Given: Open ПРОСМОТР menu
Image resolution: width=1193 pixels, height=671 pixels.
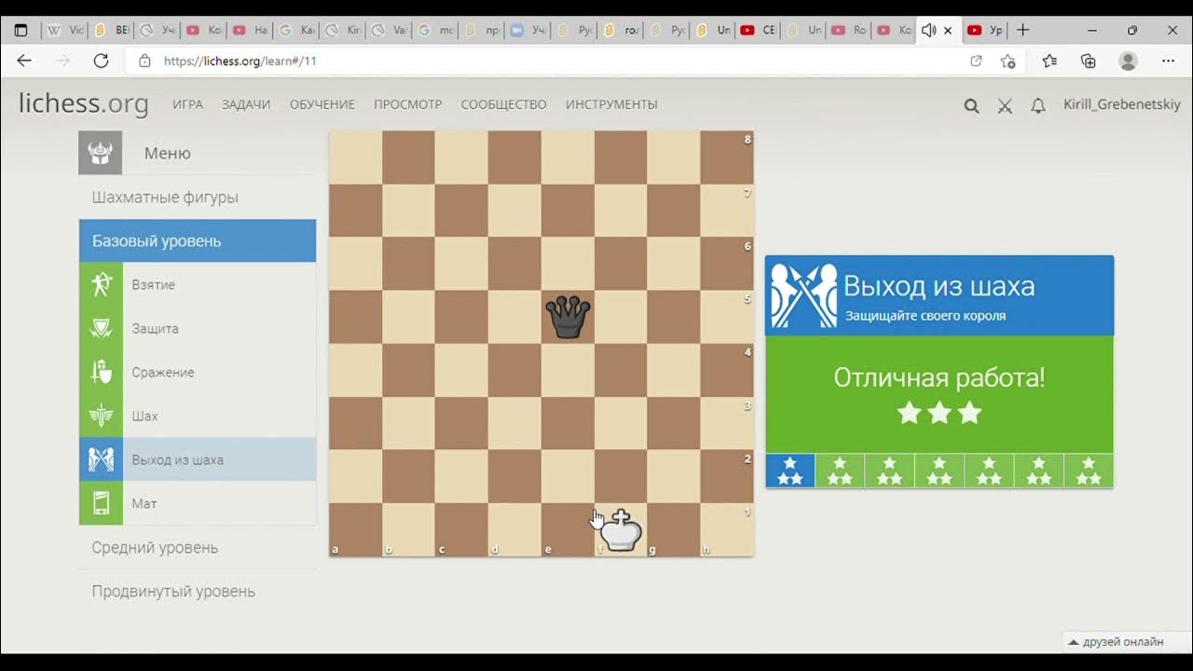Looking at the screenshot, I should [x=408, y=104].
